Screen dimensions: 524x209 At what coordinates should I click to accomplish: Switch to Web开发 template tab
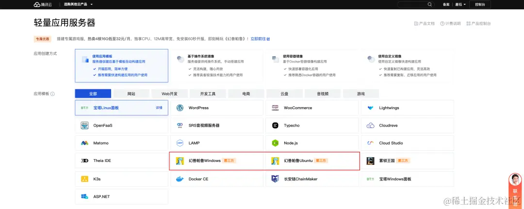(169, 94)
